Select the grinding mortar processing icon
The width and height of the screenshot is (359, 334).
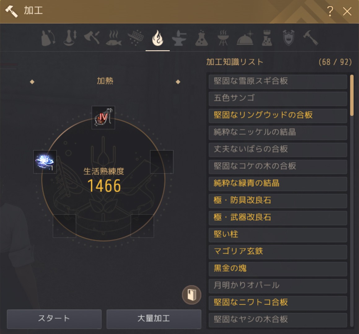70,38
